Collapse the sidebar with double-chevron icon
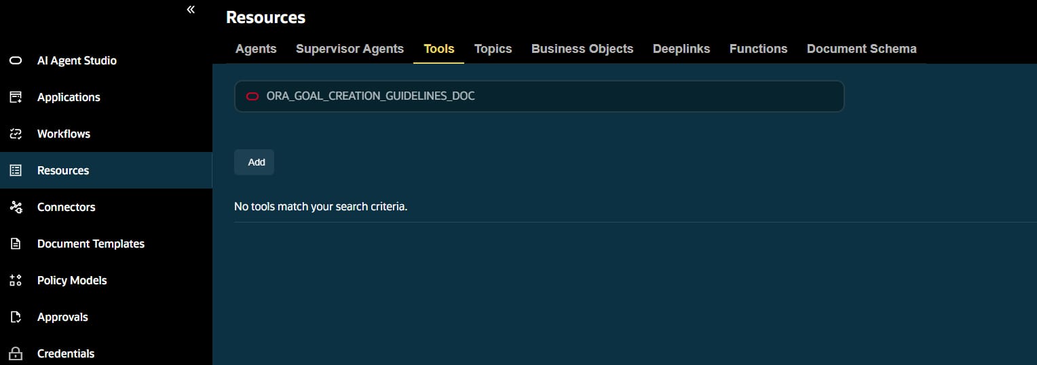The height and width of the screenshot is (365, 1037). 191,9
